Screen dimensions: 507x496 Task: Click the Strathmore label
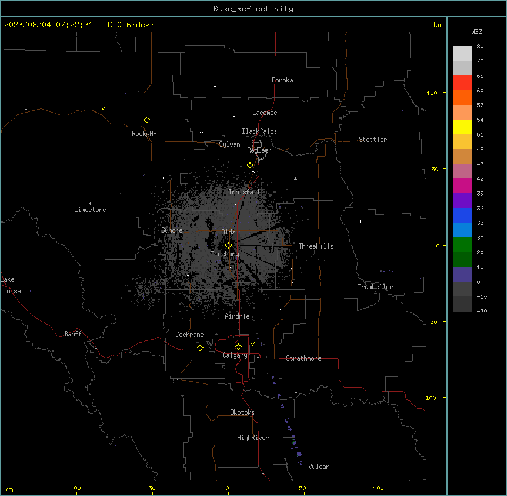click(303, 358)
